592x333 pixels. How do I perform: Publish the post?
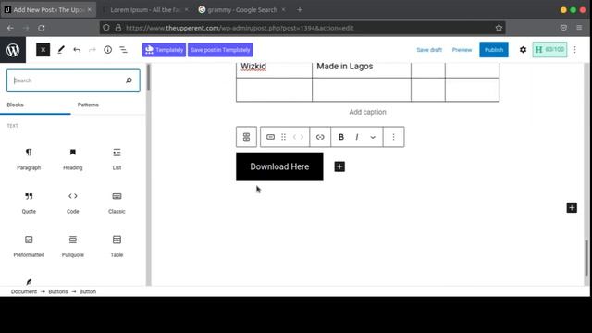[x=494, y=50]
